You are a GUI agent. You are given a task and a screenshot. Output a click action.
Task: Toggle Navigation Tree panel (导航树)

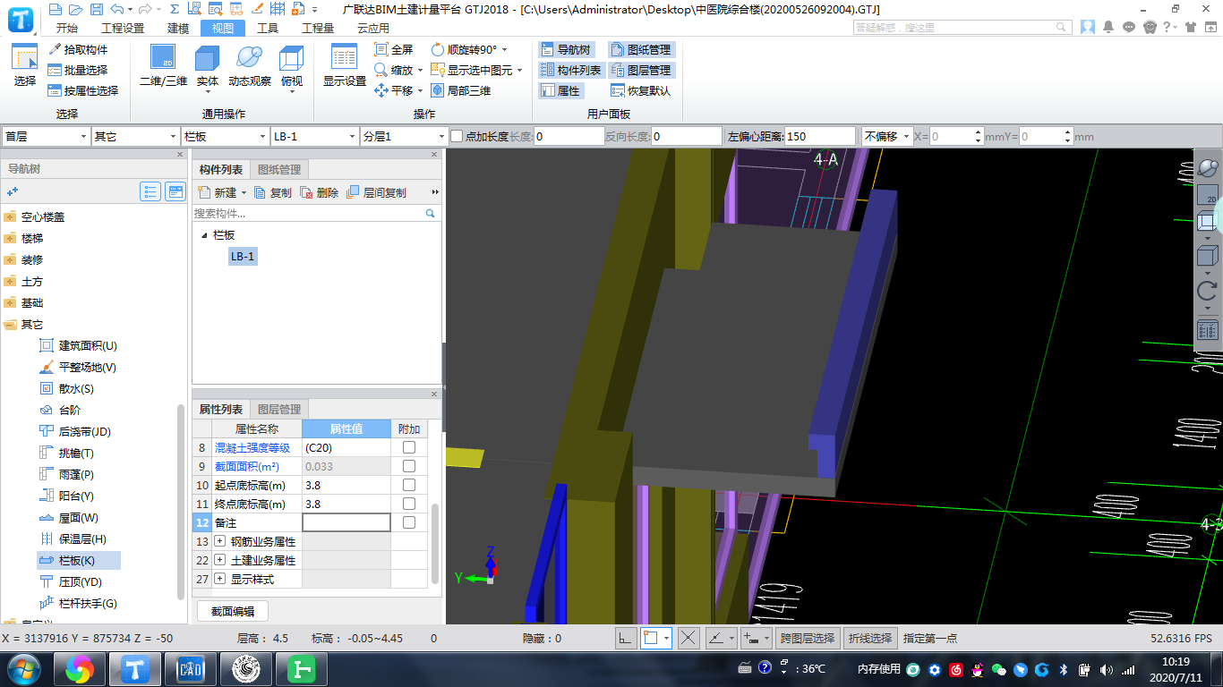pos(565,49)
